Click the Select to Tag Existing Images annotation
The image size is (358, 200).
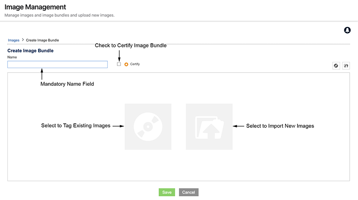point(75,126)
